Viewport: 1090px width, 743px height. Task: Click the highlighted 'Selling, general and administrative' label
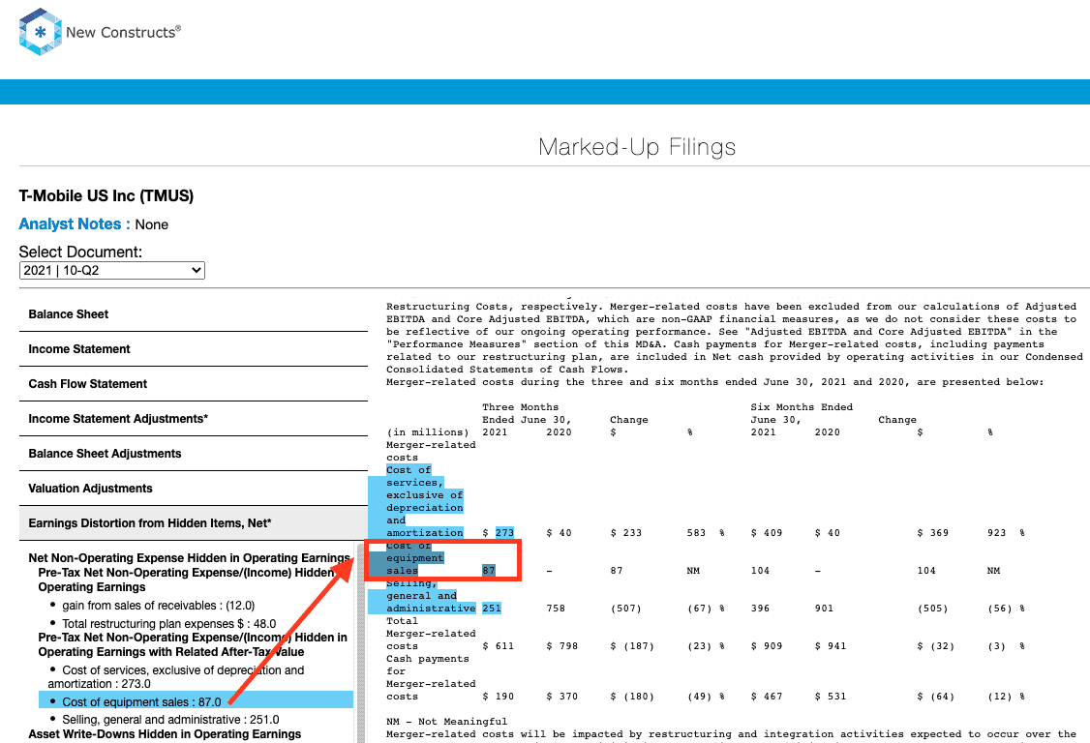point(431,596)
